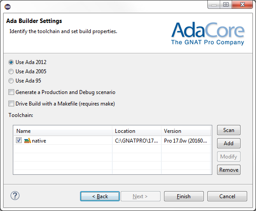Click the Version column header
Image resolution: width=256 pixels, height=211 pixels.
pos(186,131)
